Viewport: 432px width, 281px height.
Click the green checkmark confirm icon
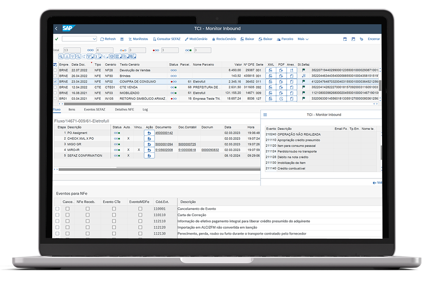point(56,39)
